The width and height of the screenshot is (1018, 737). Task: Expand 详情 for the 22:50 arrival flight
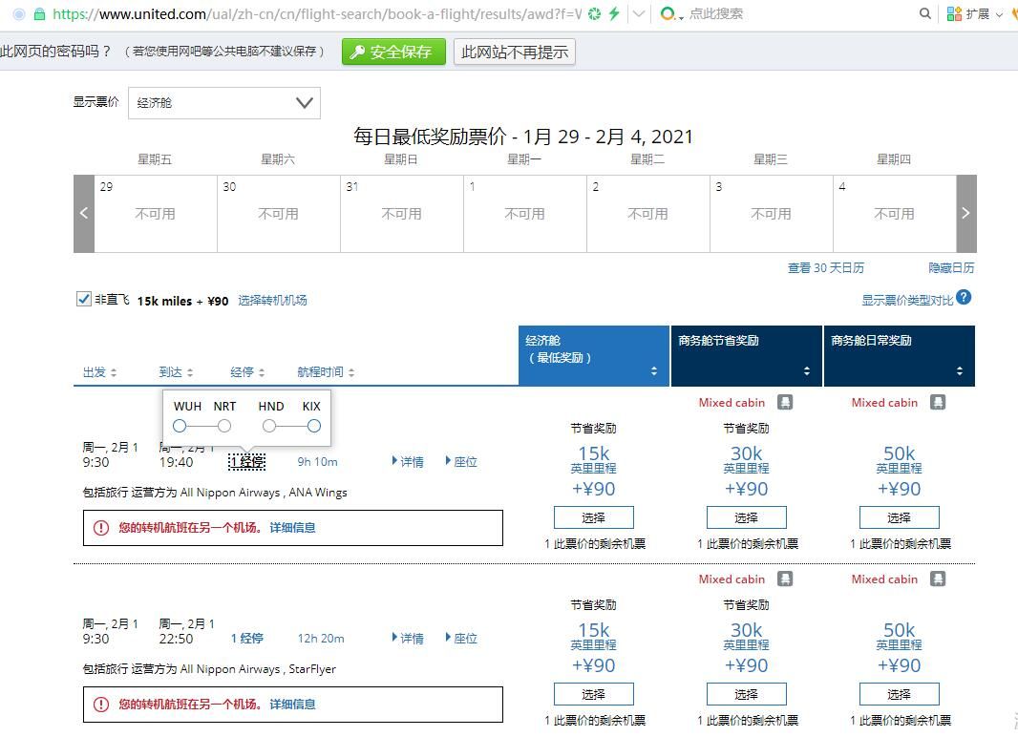tap(408, 639)
